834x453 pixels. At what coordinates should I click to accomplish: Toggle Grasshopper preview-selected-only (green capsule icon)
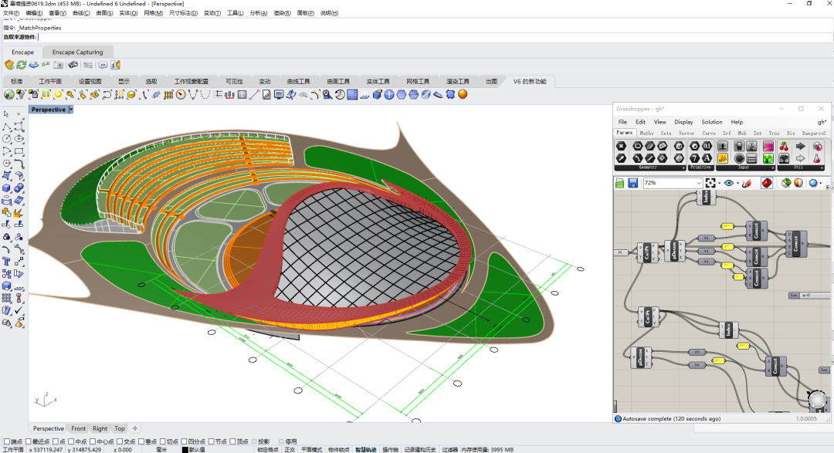pyautogui.click(x=786, y=183)
